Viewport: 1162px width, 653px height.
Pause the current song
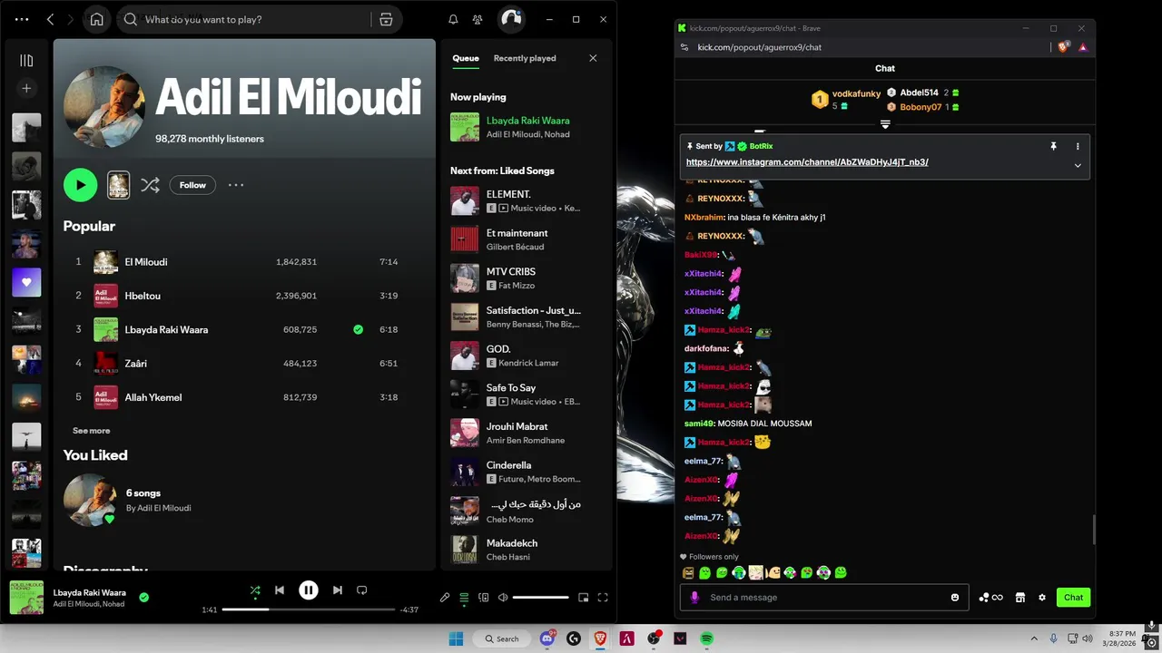(309, 590)
